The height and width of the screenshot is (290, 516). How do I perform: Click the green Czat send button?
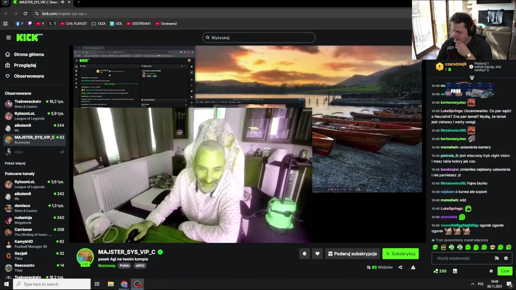click(x=505, y=271)
